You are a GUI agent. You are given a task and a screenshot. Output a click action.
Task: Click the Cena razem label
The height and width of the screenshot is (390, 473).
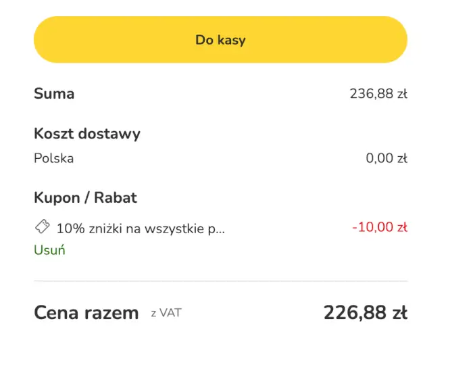pos(86,313)
